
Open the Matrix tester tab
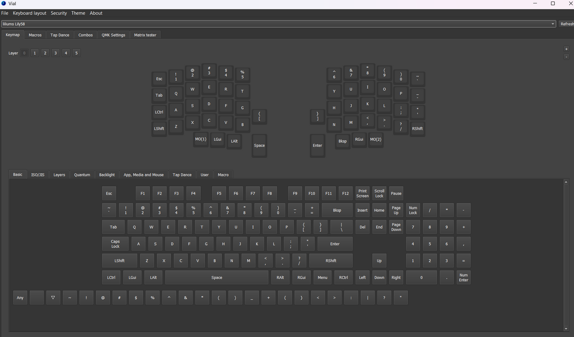(x=145, y=35)
